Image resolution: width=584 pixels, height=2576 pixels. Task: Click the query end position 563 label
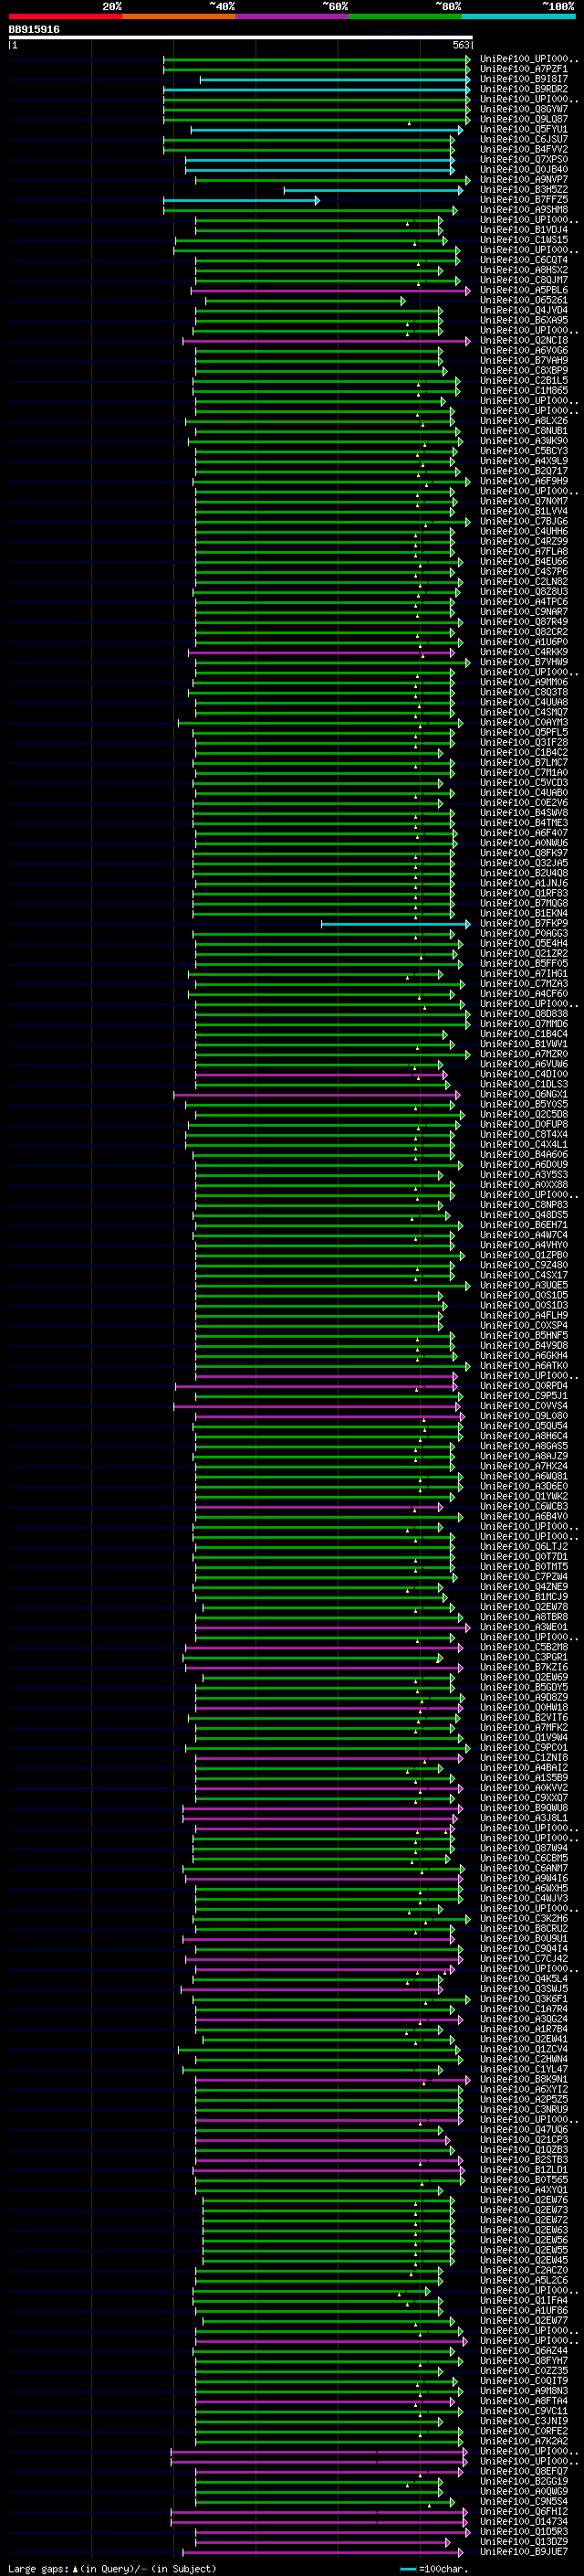[460, 46]
